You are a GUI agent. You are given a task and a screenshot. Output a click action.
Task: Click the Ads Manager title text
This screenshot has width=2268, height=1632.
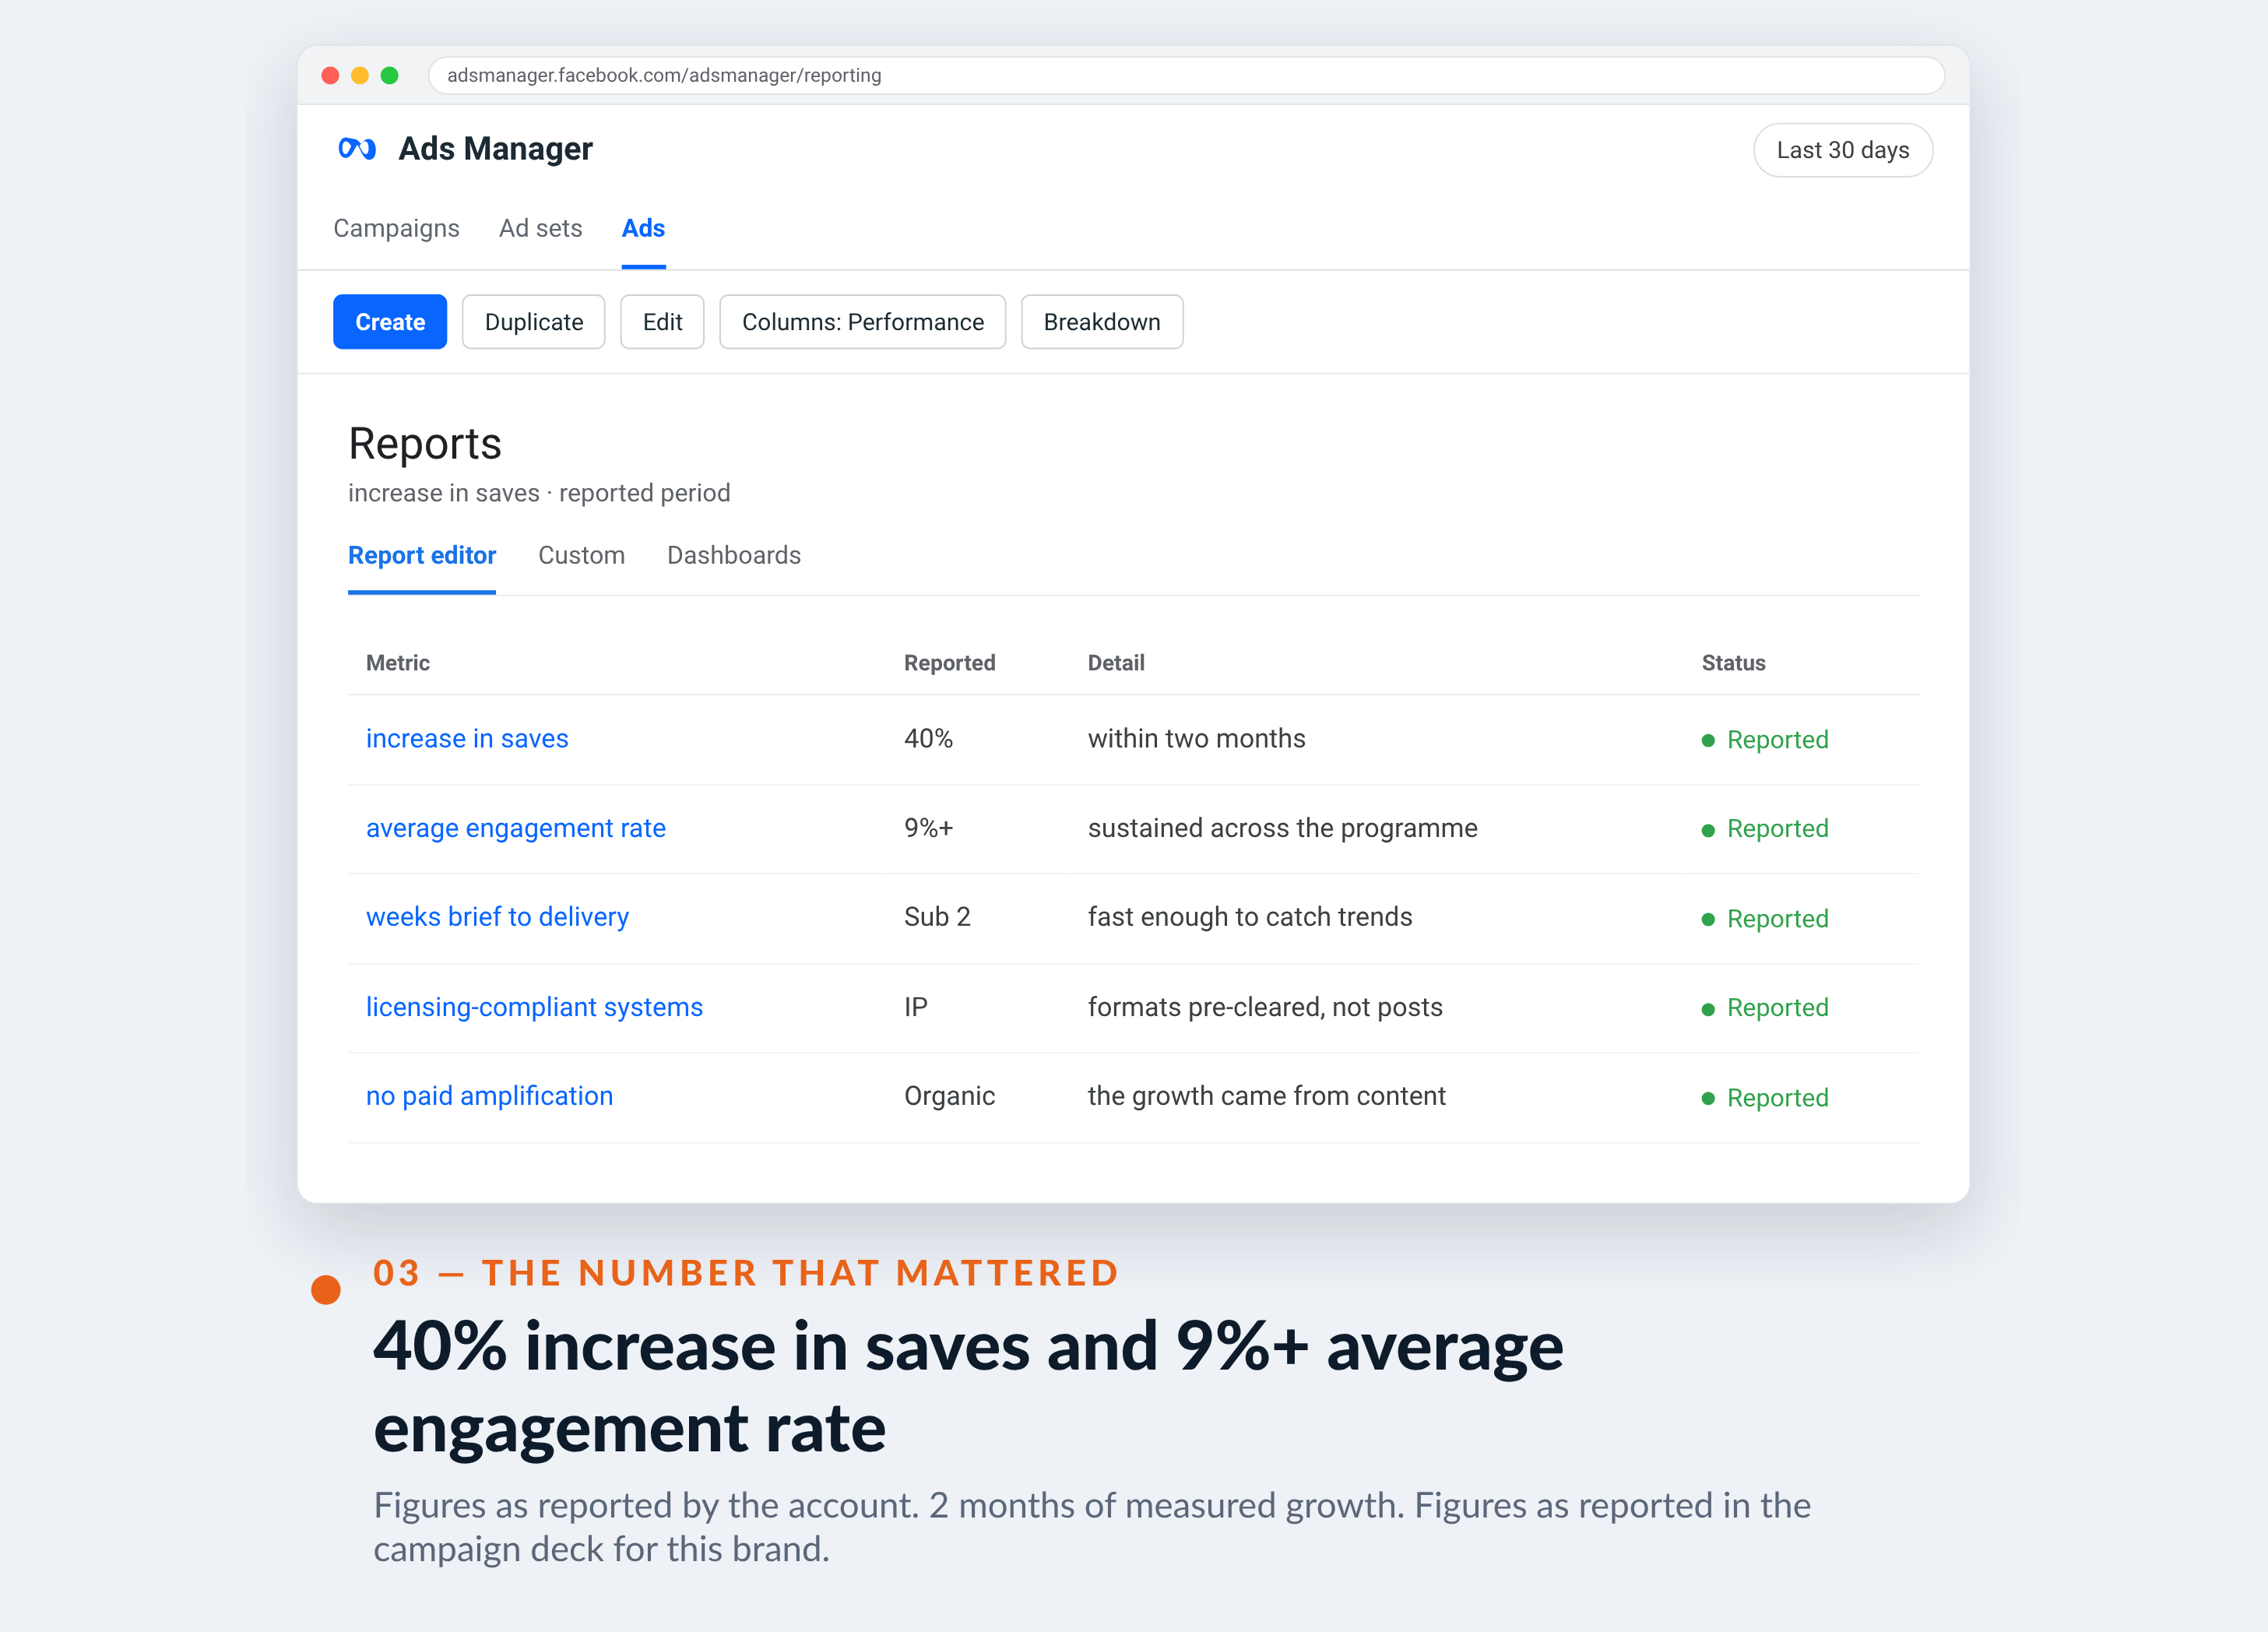pos(495,149)
